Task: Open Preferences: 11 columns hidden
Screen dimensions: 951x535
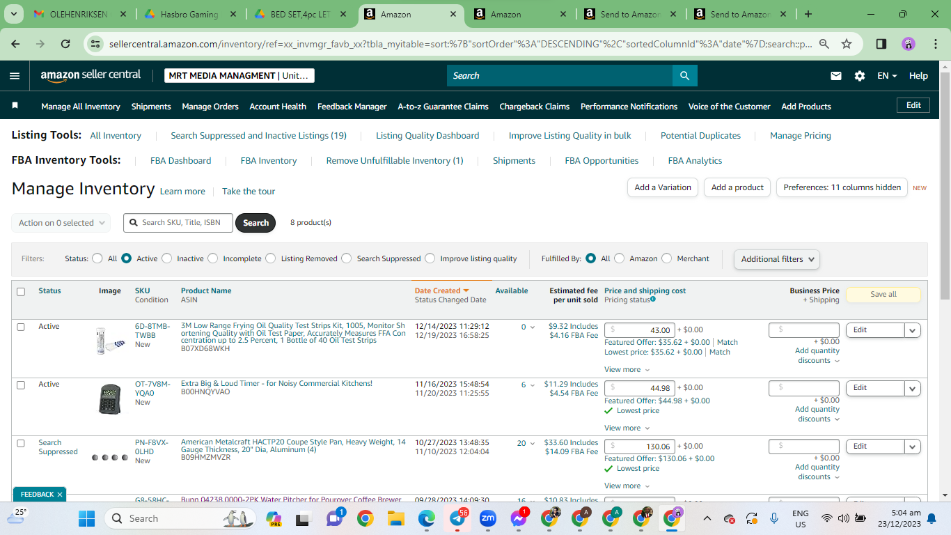Action: (x=842, y=187)
